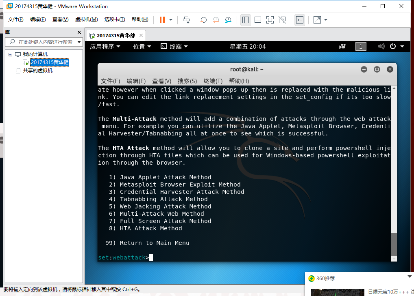Click the 360推荐 popup icon
The image size is (414, 296).
(312, 278)
